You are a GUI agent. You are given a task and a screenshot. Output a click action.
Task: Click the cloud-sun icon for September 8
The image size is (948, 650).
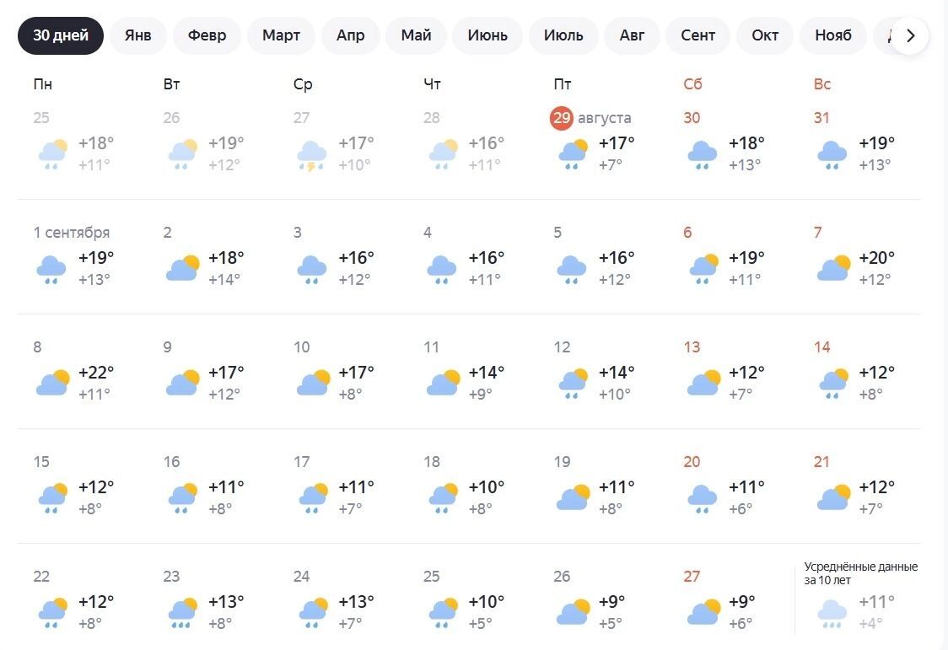pyautogui.click(x=52, y=383)
